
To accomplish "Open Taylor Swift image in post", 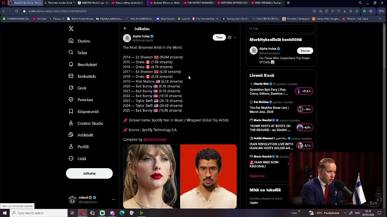I will (x=151, y=176).
